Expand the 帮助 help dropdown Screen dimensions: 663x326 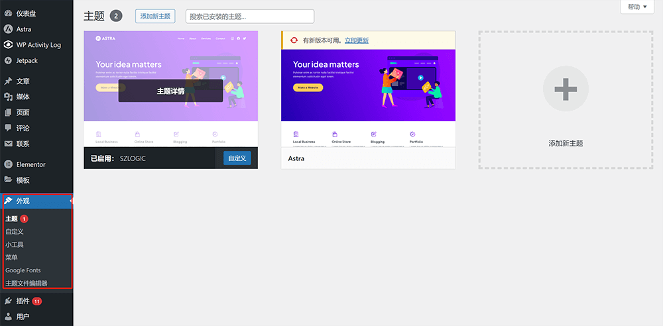click(x=637, y=7)
